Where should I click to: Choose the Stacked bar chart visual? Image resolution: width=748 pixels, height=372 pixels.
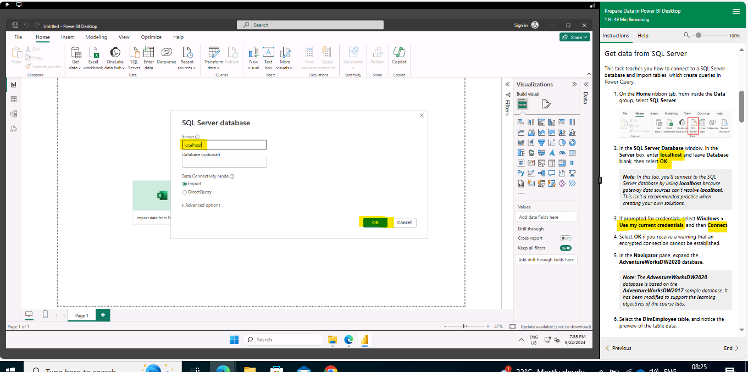pos(521,122)
